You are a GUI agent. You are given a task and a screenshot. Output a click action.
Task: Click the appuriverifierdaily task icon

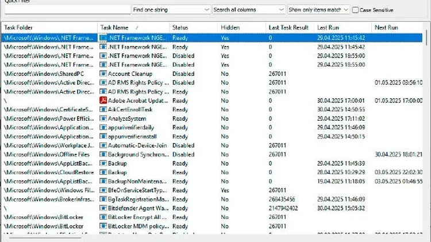tap(103, 128)
